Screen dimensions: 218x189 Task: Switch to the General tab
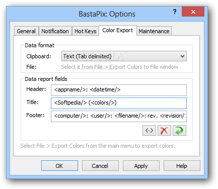point(26,31)
